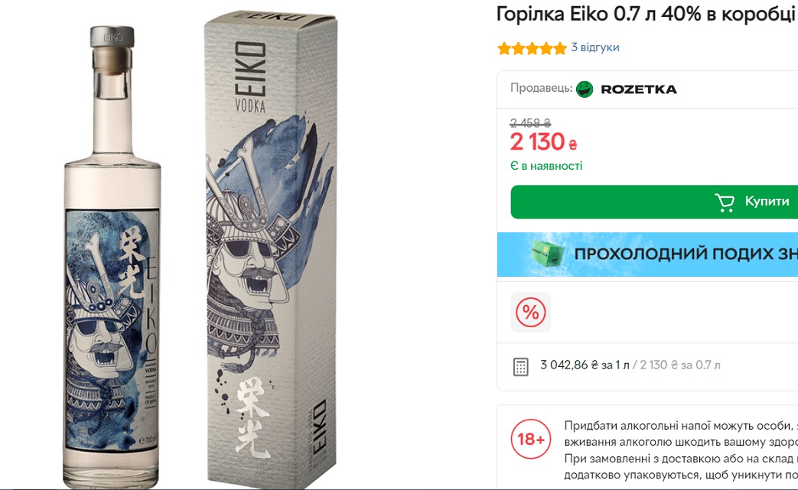Screen dimensions: 798x490
Task: Click the Продавець seller label
Action: [x=542, y=88]
